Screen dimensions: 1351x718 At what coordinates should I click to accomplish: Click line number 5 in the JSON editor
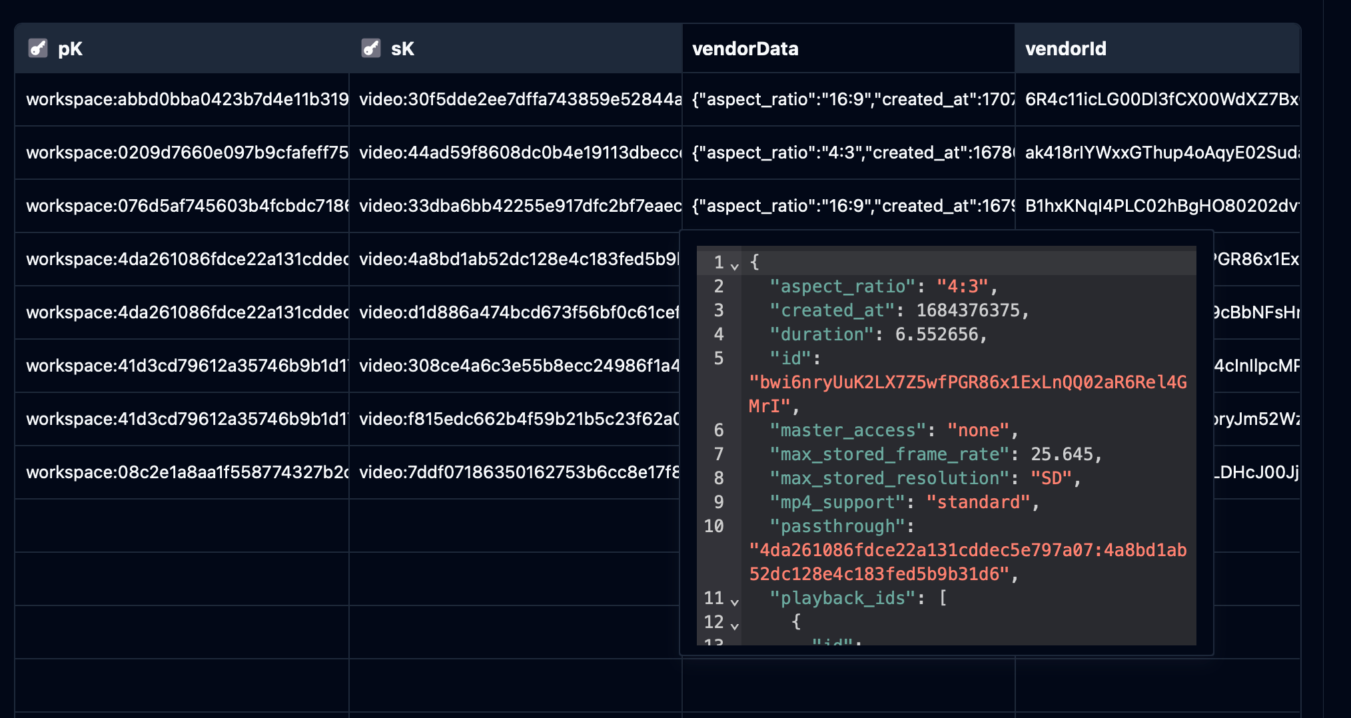tap(717, 359)
